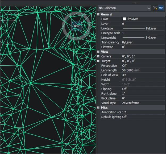Expand the Camera property row

click(98, 56)
